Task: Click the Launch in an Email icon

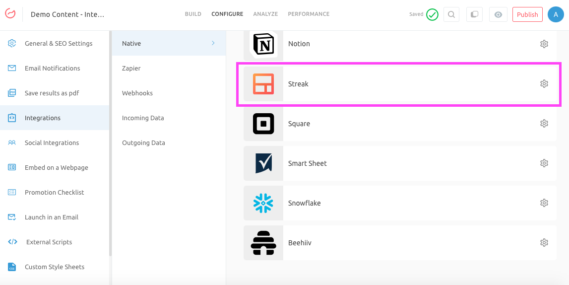Action: click(x=12, y=217)
